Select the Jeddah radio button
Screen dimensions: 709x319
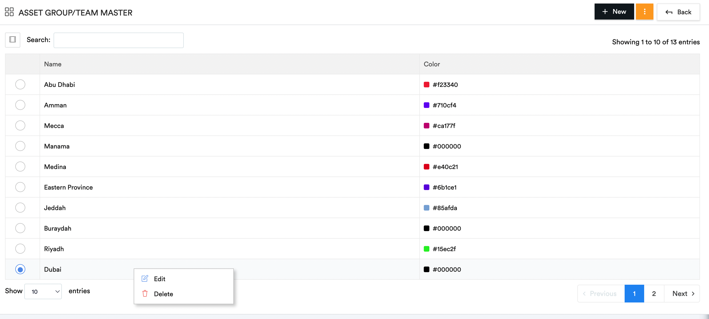tap(20, 208)
